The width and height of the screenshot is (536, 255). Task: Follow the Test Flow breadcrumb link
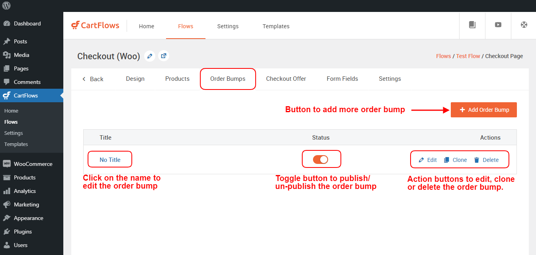point(468,56)
